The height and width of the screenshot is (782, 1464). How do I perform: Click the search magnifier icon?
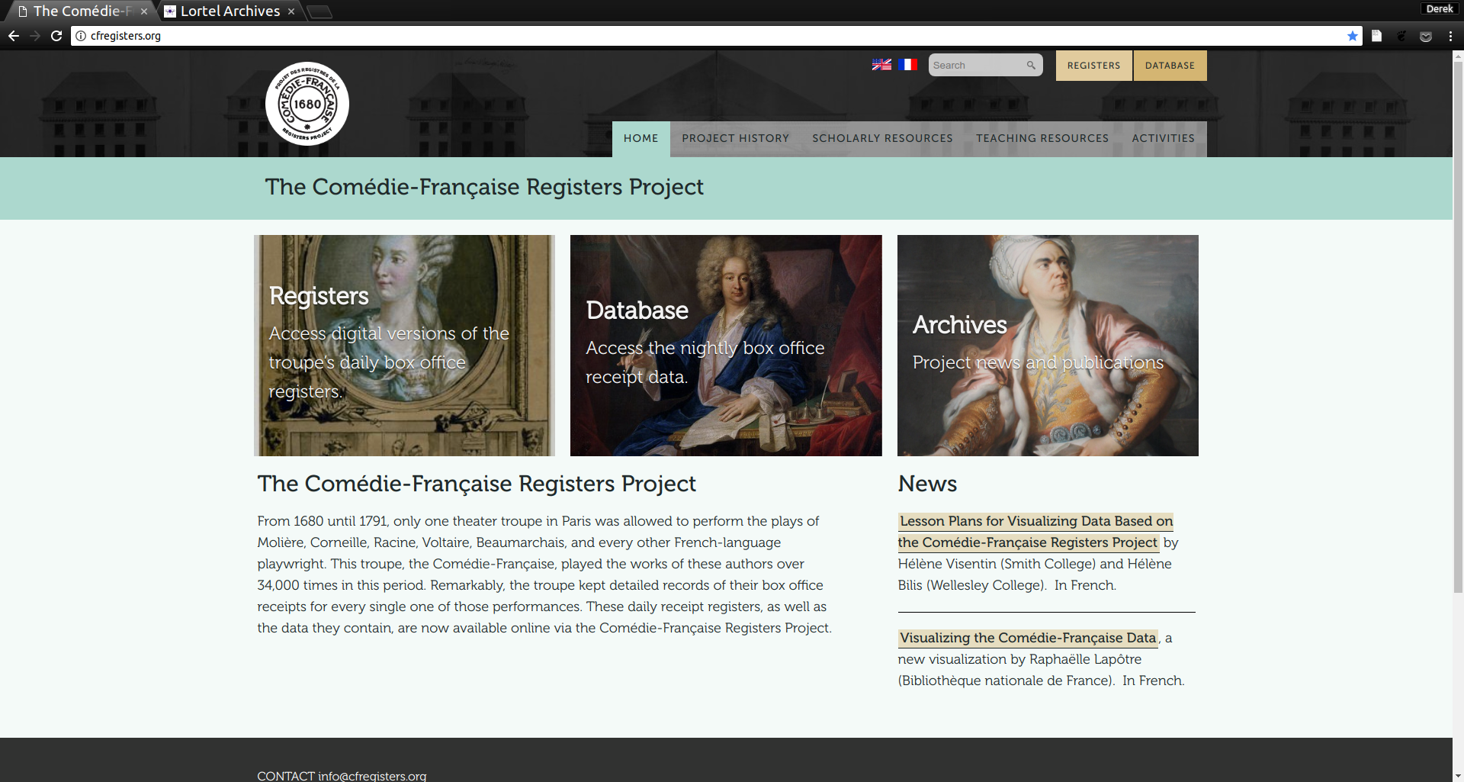click(x=1031, y=65)
